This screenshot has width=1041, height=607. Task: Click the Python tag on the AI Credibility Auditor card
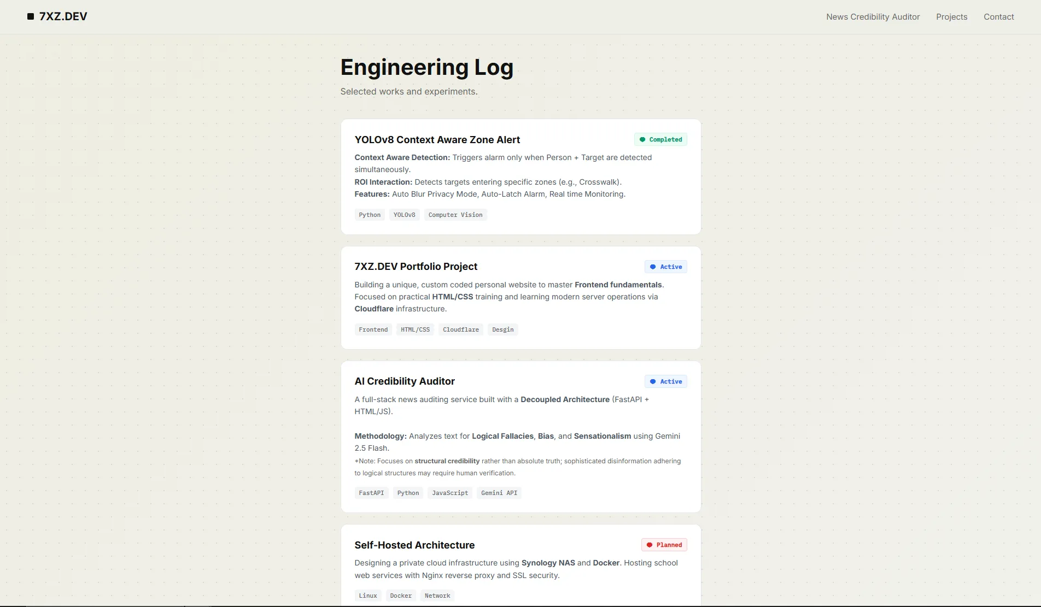click(x=408, y=493)
